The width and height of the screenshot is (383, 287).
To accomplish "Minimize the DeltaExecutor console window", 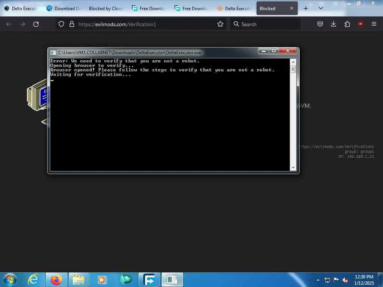I will (x=264, y=50).
